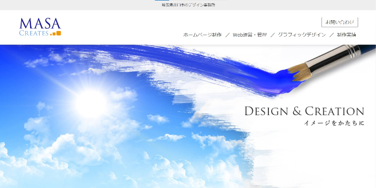Click the 埼玉県川口市のデザイン事務所 header text
This screenshot has height=188, width=376.
(x=188, y=5)
